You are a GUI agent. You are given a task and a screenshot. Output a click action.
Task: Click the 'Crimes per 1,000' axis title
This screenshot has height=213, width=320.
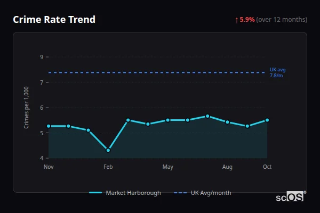pos(26,108)
